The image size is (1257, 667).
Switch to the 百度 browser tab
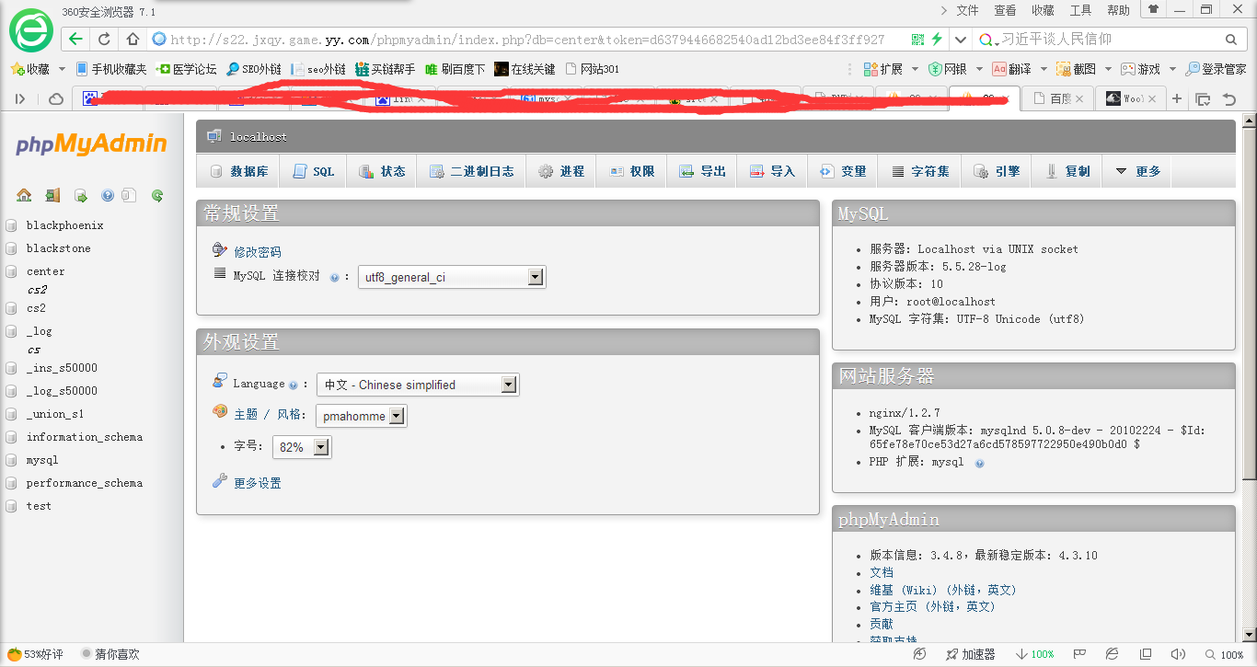1057,98
